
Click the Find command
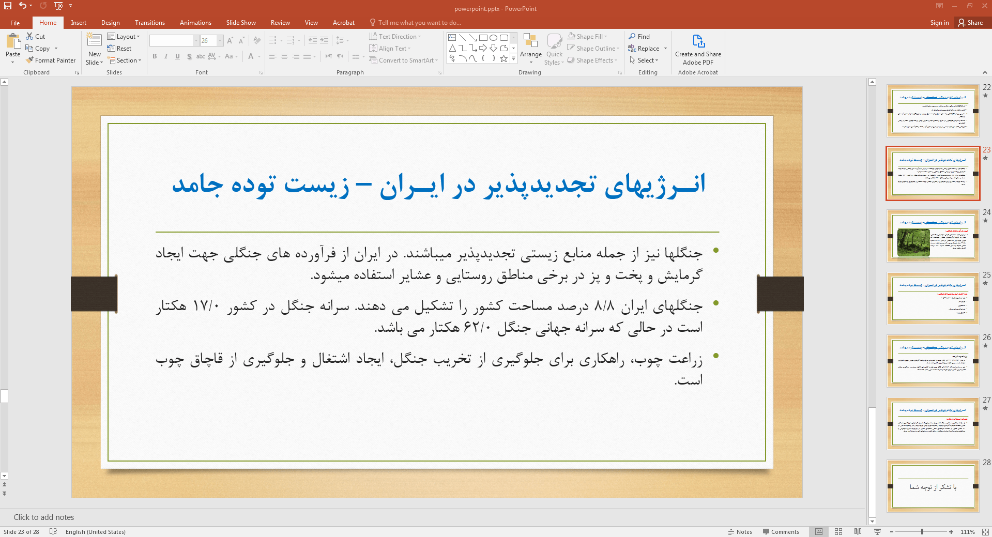coord(639,37)
